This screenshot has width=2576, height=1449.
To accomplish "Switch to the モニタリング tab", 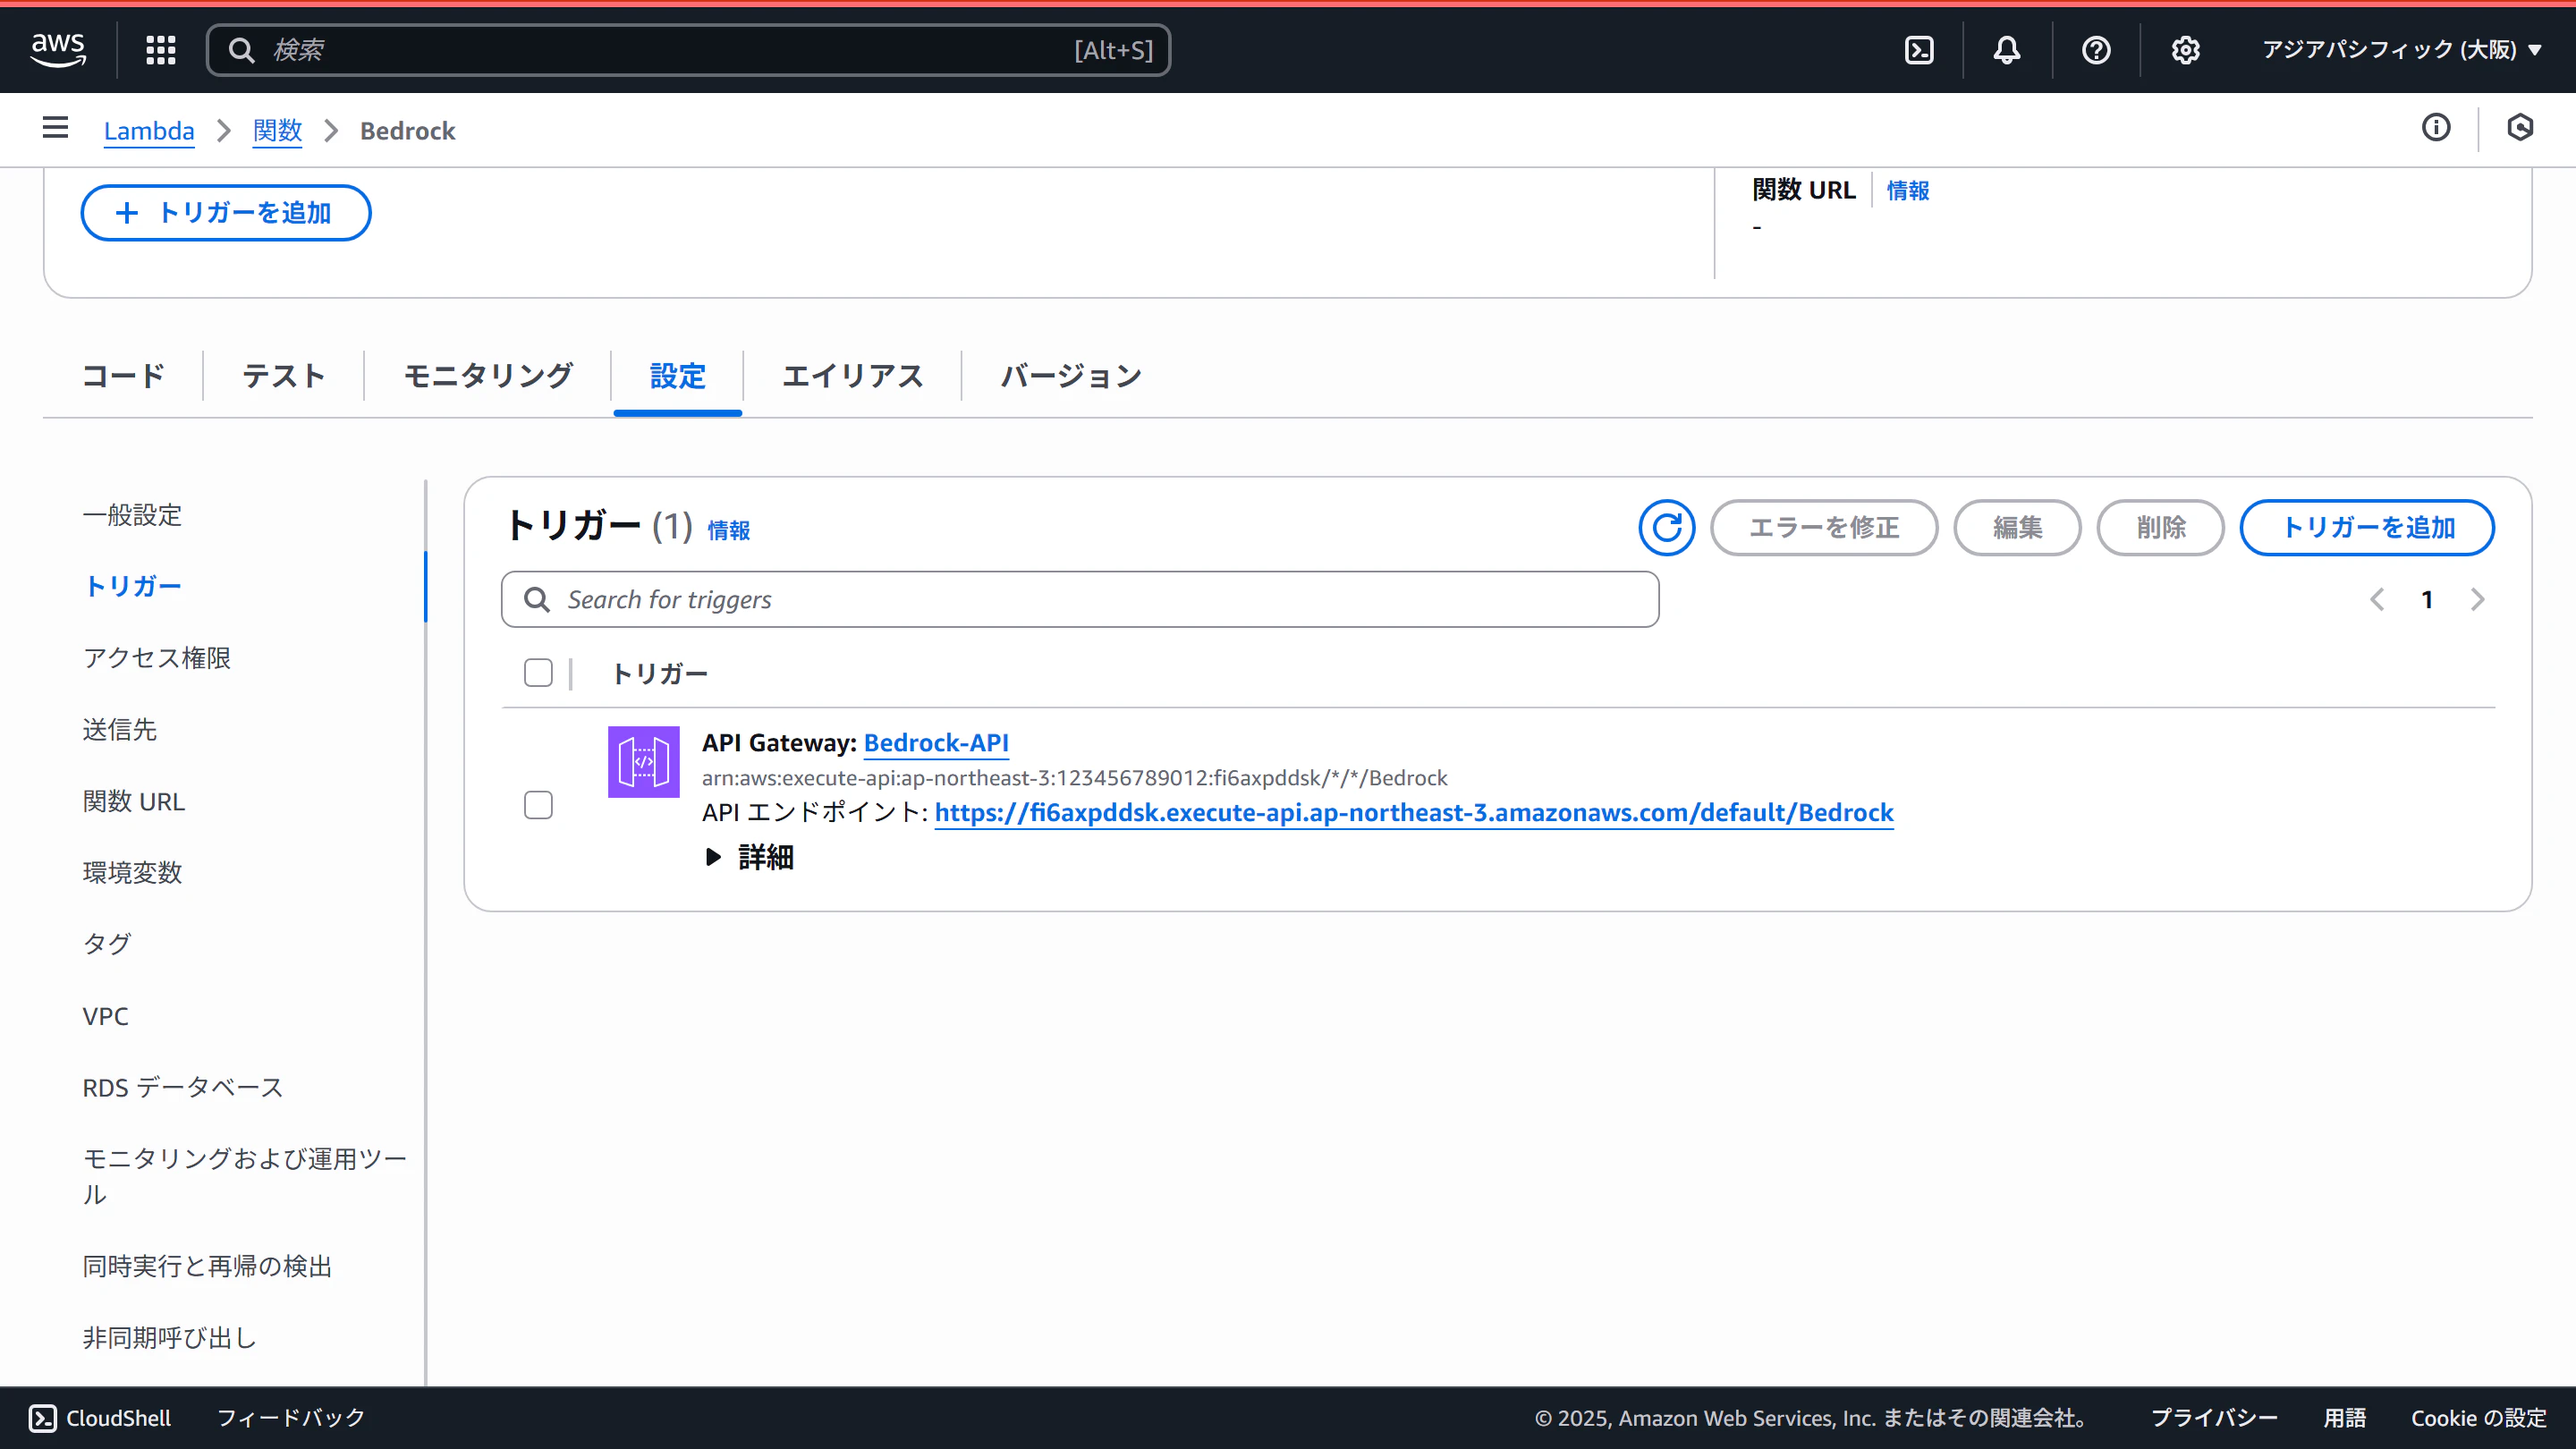I will pyautogui.click(x=487, y=376).
